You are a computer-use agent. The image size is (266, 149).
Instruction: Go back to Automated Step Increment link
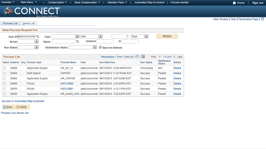pyautogui.click(x=23, y=101)
